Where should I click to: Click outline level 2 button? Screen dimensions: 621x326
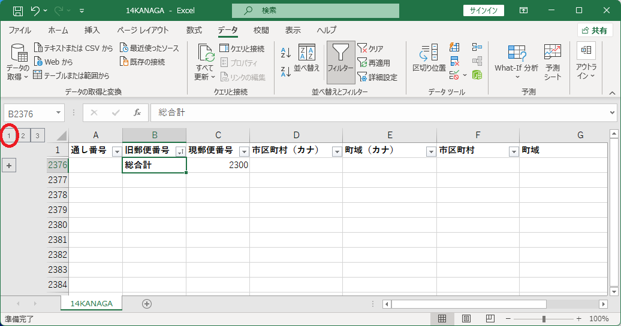pos(23,136)
